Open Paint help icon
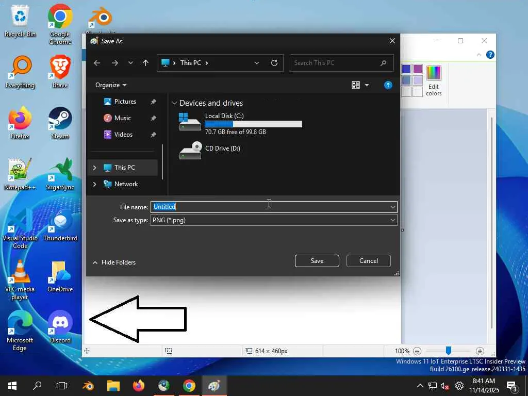The width and height of the screenshot is (528, 396). pos(490,55)
